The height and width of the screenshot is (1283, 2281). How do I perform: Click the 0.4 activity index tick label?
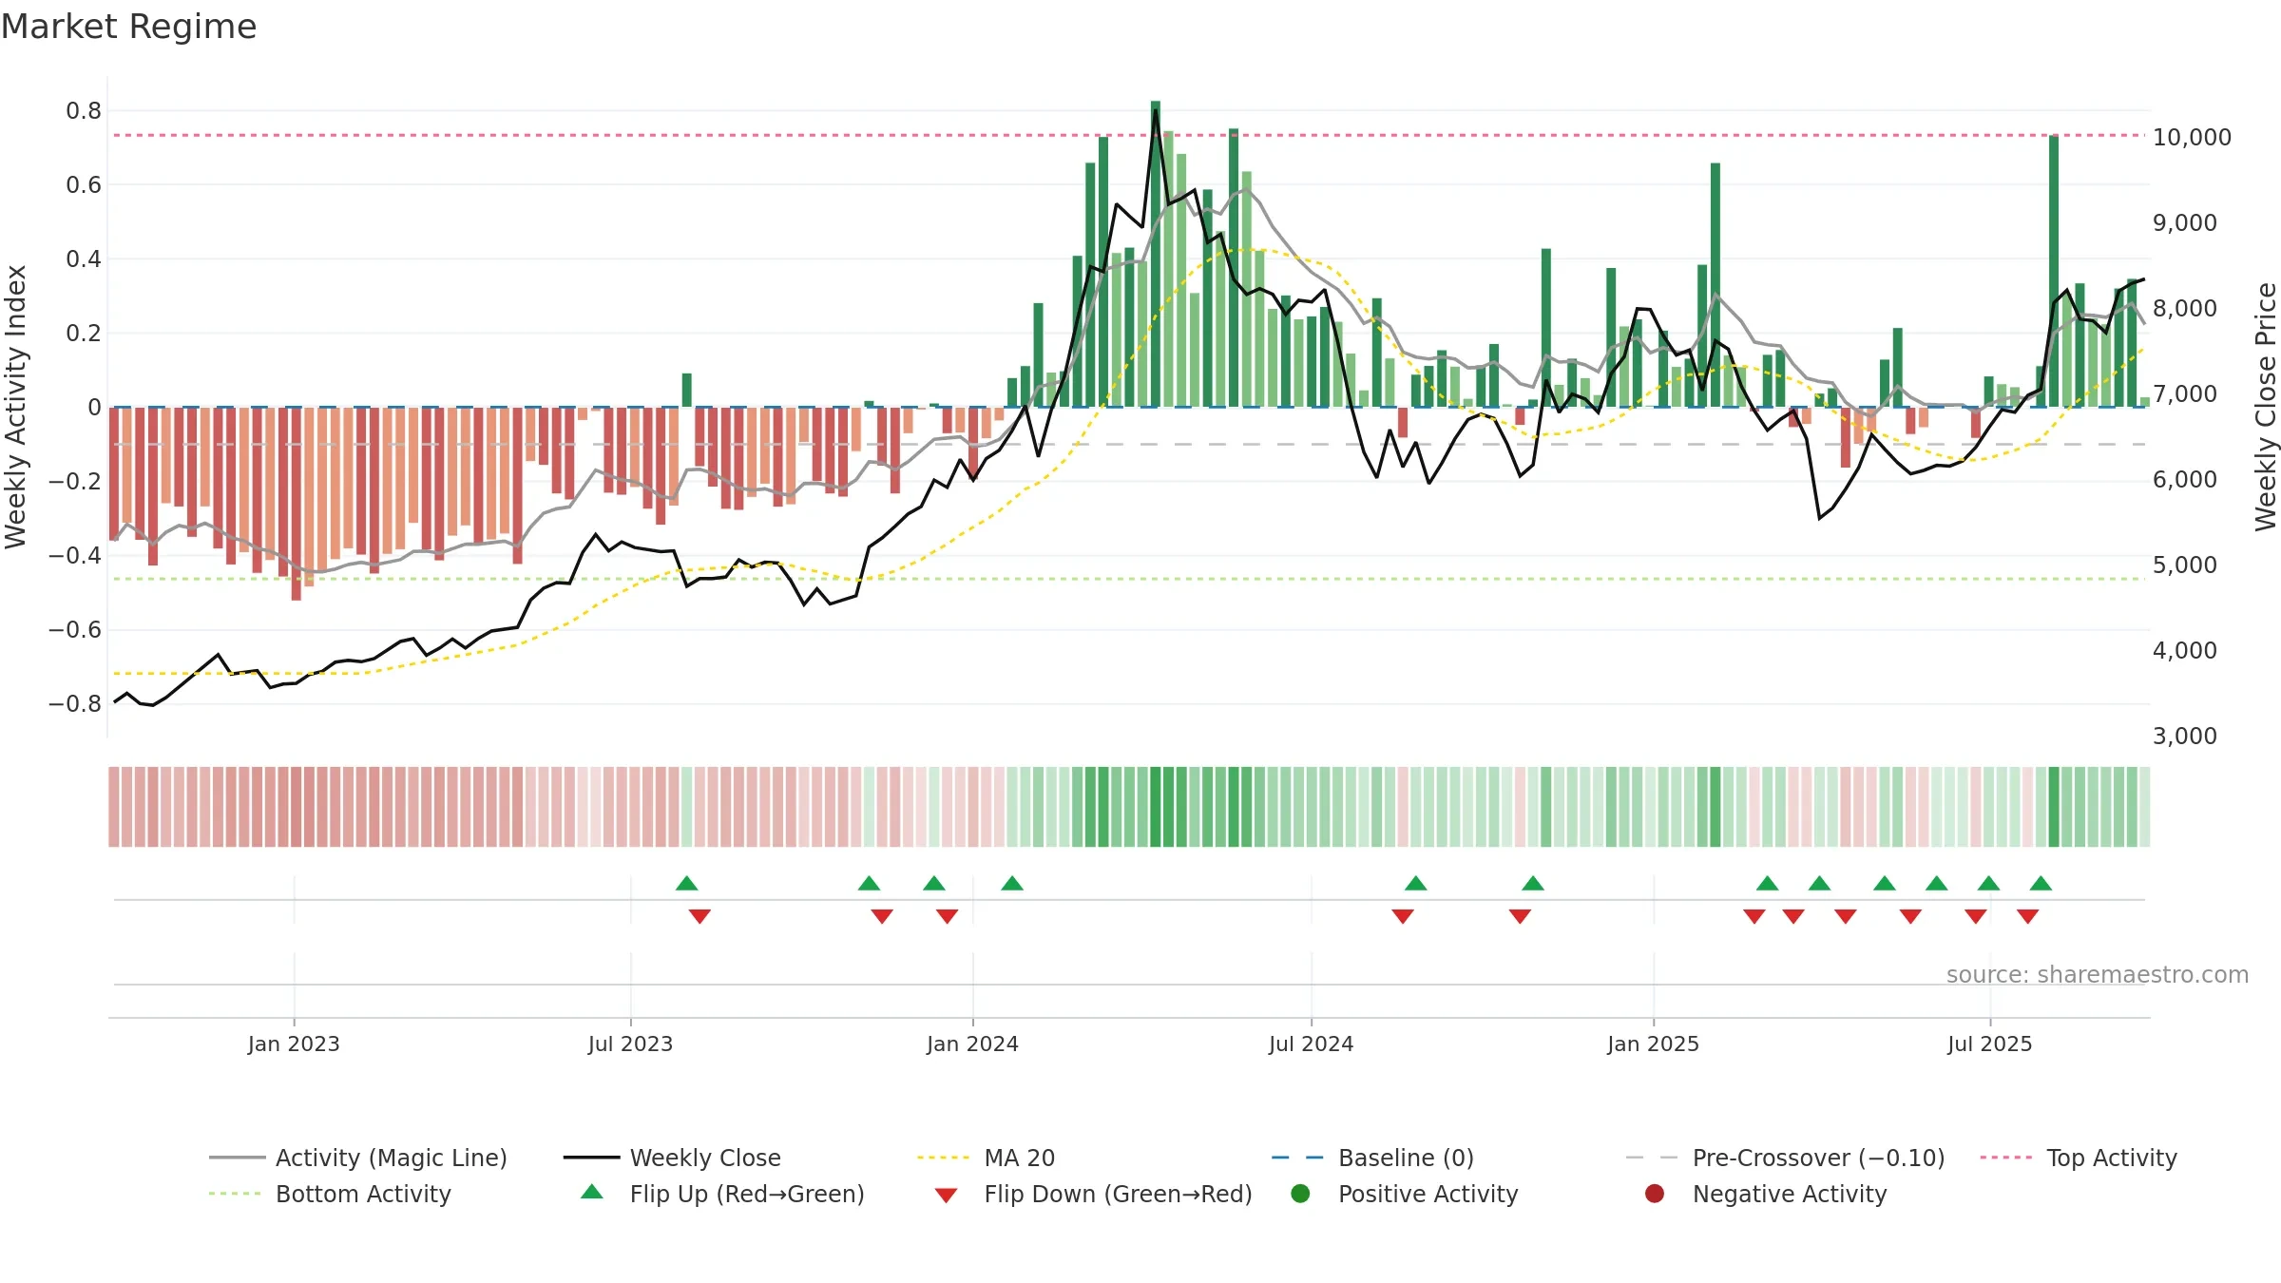tap(84, 259)
